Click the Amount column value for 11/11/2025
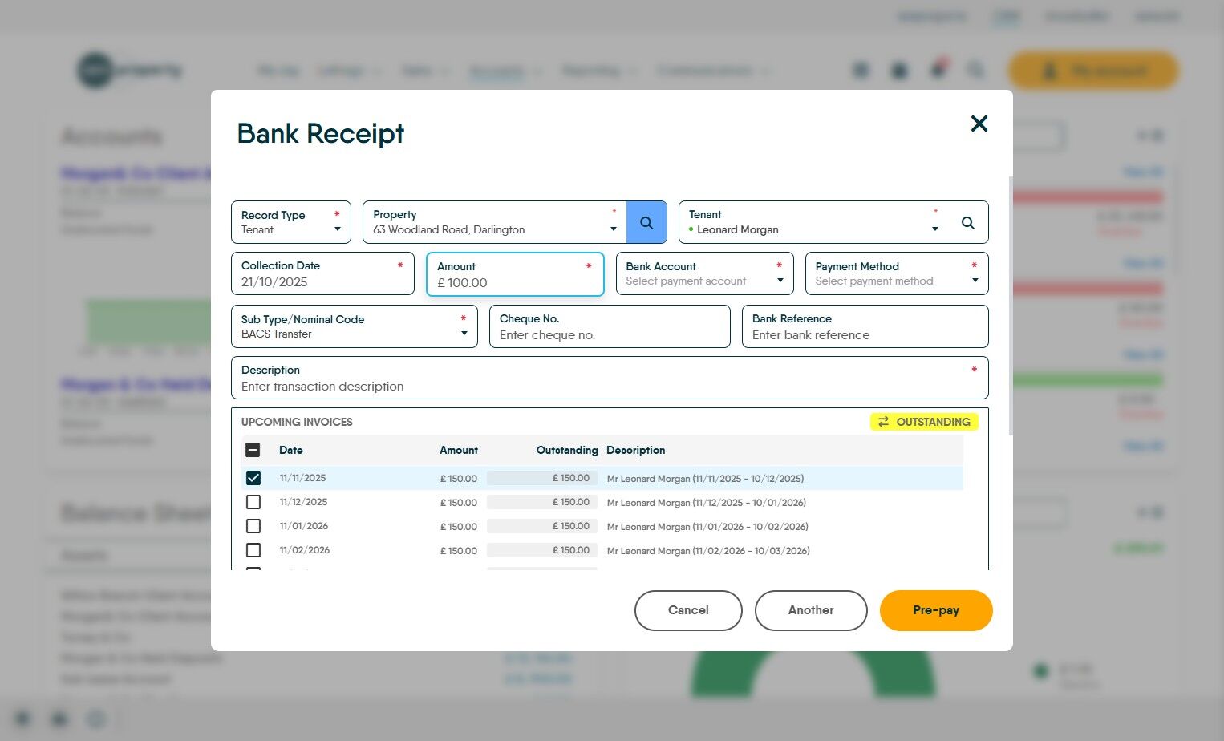Screen dimensions: 1224x741 (459, 479)
